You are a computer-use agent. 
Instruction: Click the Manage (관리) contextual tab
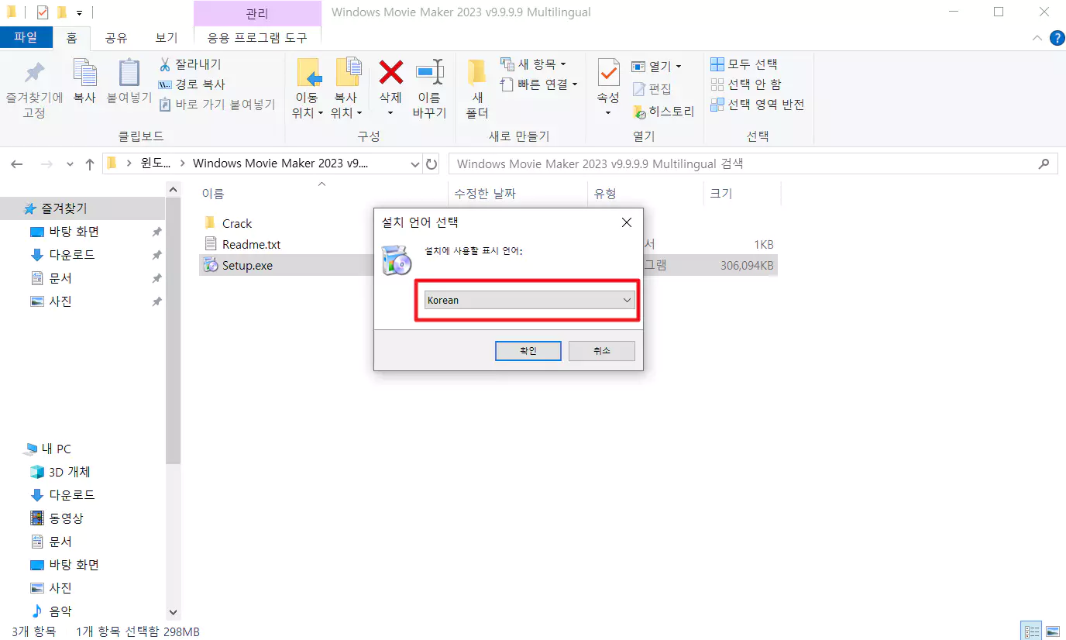[256, 13]
